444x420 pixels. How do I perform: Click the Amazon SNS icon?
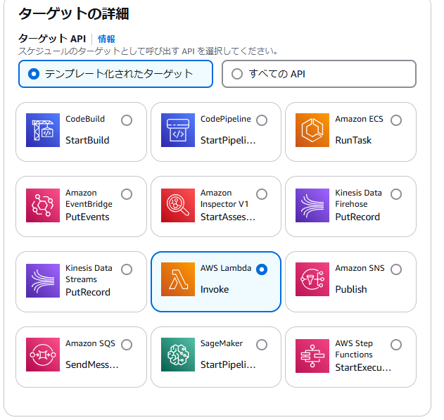[312, 279]
